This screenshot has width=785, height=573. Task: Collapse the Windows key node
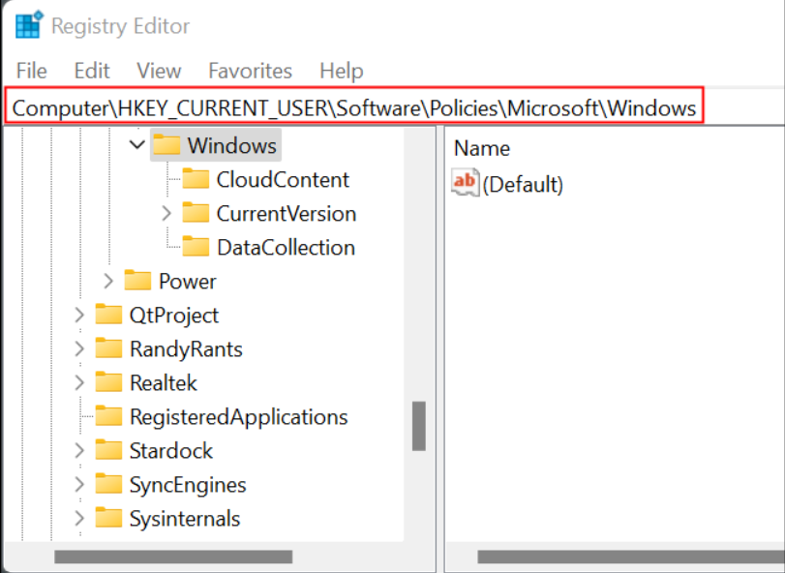pyautogui.click(x=136, y=145)
